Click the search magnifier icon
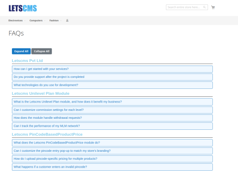The height and width of the screenshot is (176, 238). [x=205, y=7]
